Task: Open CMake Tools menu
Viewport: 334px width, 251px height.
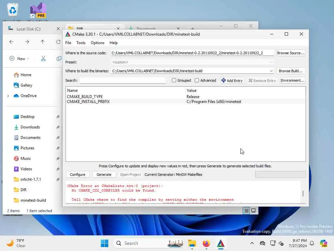Action: click(81, 43)
